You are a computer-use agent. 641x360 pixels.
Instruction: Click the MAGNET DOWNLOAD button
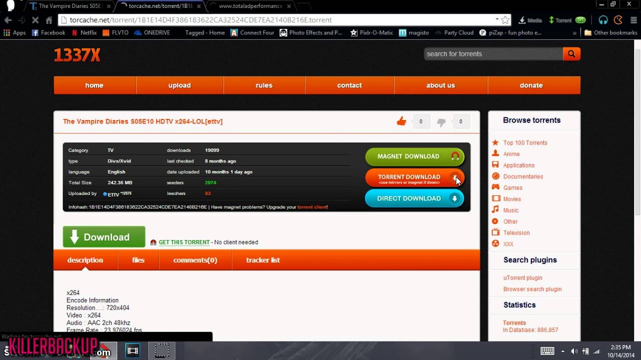coord(415,156)
